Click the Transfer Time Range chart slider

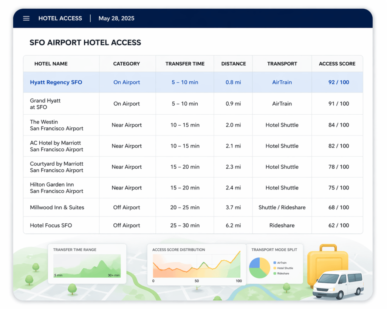pyautogui.click(x=87, y=265)
